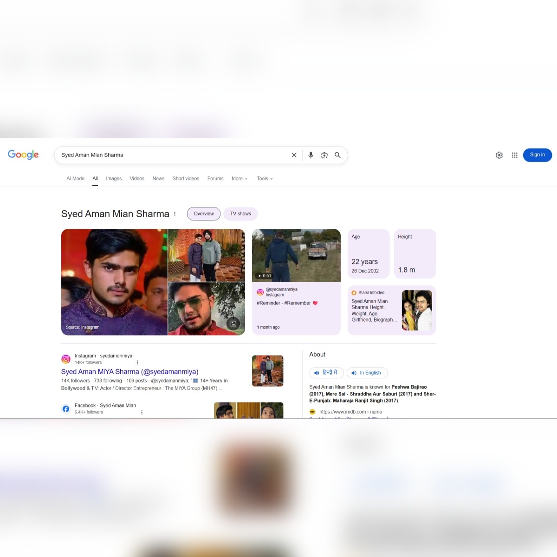Switch to the Images tab
Image resolution: width=557 pixels, height=557 pixels.
pyautogui.click(x=114, y=179)
